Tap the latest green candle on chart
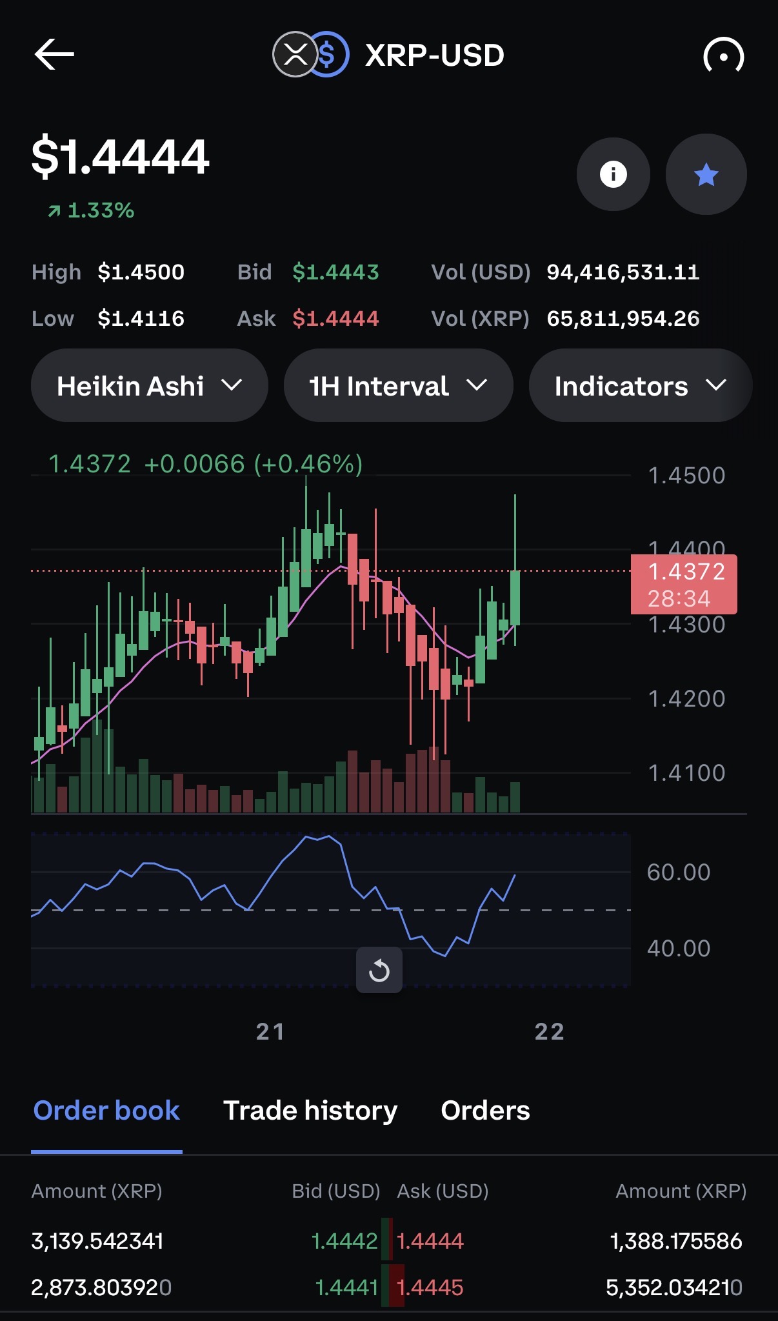Viewport: 778px width, 1321px height. 515,598
